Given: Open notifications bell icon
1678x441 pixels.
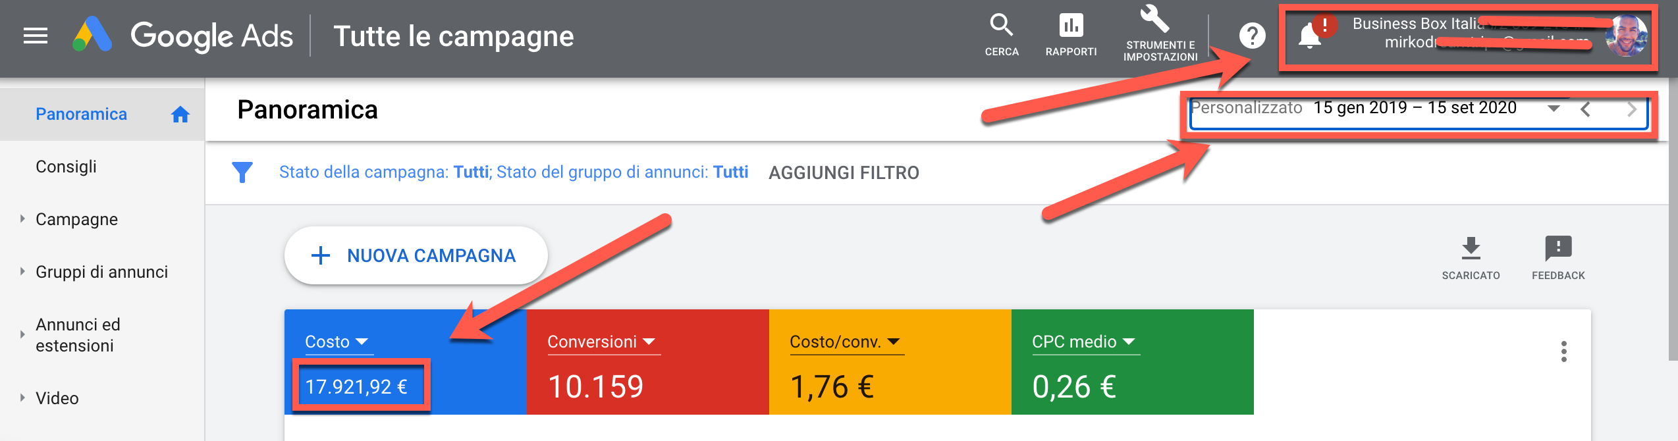Looking at the screenshot, I should click(1309, 36).
